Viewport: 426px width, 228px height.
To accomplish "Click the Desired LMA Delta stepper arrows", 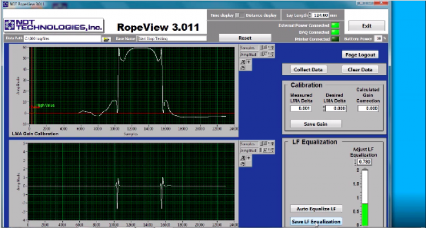I will [325, 108].
